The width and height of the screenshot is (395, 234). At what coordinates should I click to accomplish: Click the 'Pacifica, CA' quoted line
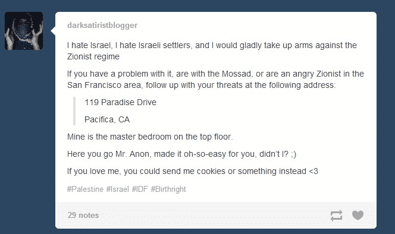click(x=107, y=119)
